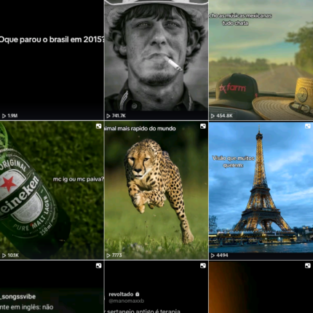Open the 'músicas mexicanas' road video
Viewport: 313px width, 313px height.
[x=261, y=60]
